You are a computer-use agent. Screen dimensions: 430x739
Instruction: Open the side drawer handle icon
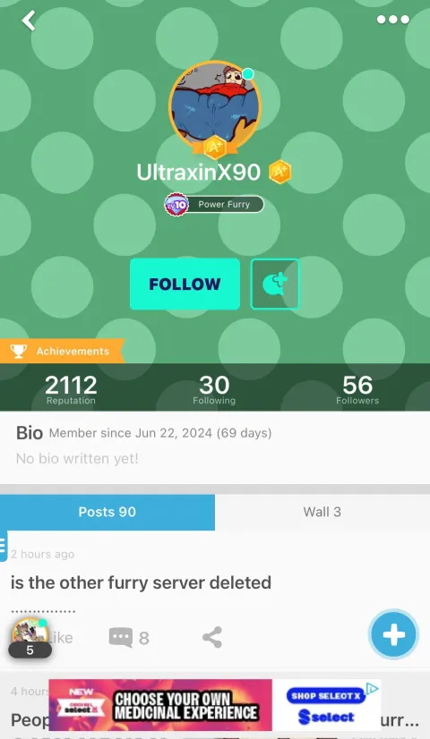4,546
